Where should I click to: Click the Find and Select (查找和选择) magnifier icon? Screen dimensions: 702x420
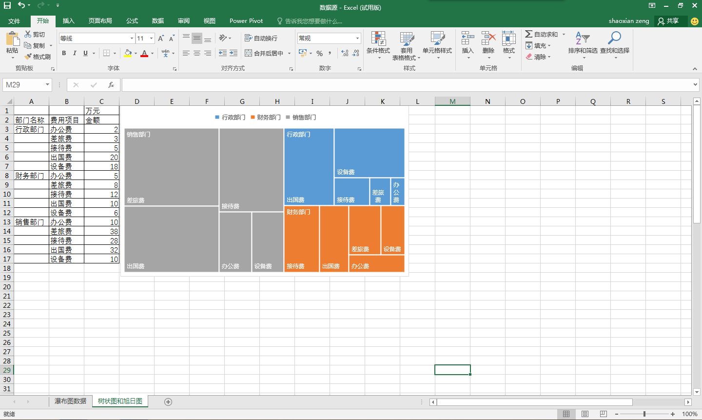pyautogui.click(x=614, y=39)
